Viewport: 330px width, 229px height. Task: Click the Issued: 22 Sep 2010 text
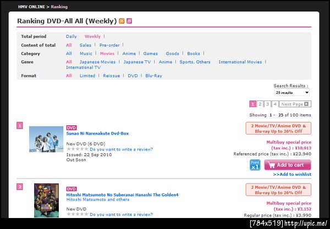pos(89,155)
